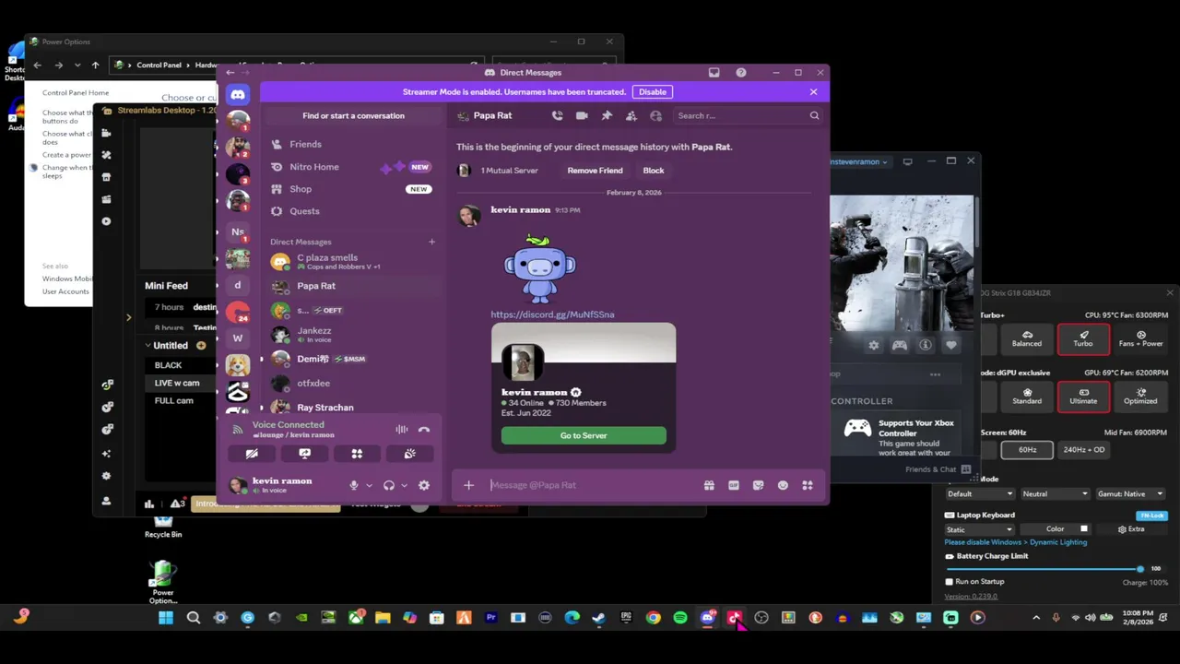Open pinned messages in Discord chat
The height and width of the screenshot is (664, 1180).
tap(607, 115)
